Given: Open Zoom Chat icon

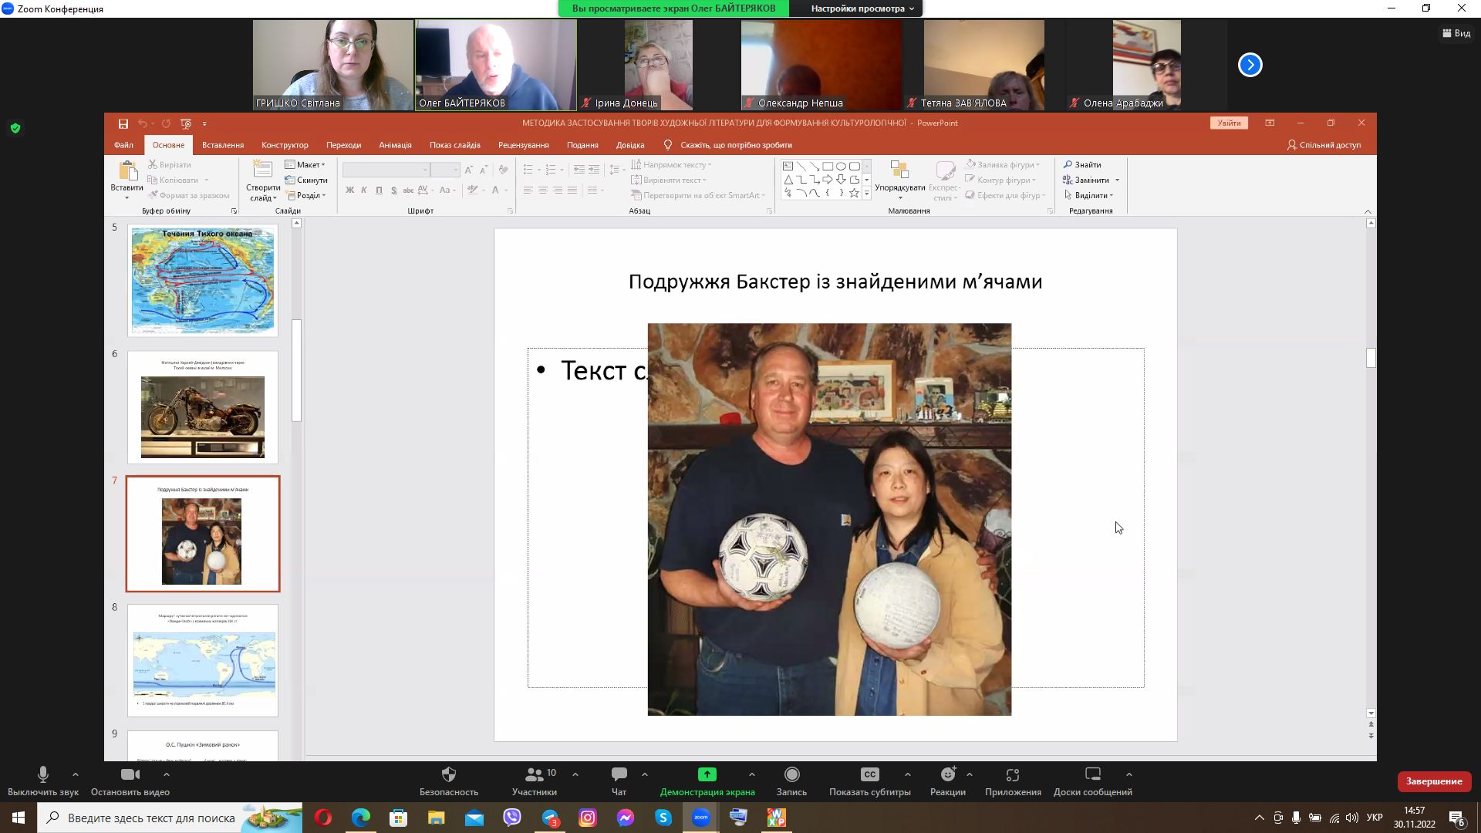Looking at the screenshot, I should [619, 774].
